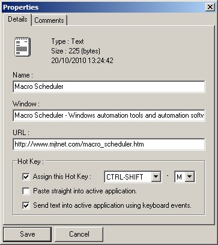Open the CTRL-SHIFT modifier dropdown

pyautogui.click(x=156, y=177)
